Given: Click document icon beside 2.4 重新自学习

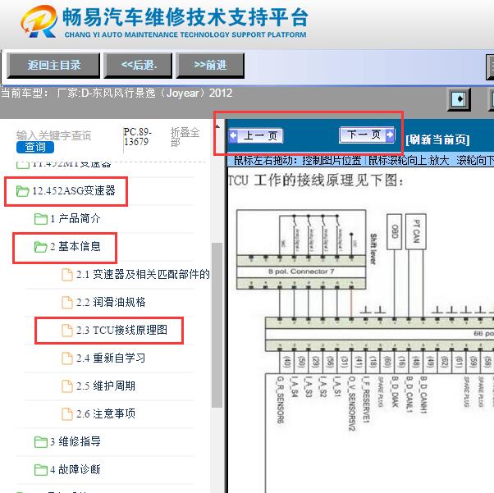Looking at the screenshot, I should tap(67, 358).
